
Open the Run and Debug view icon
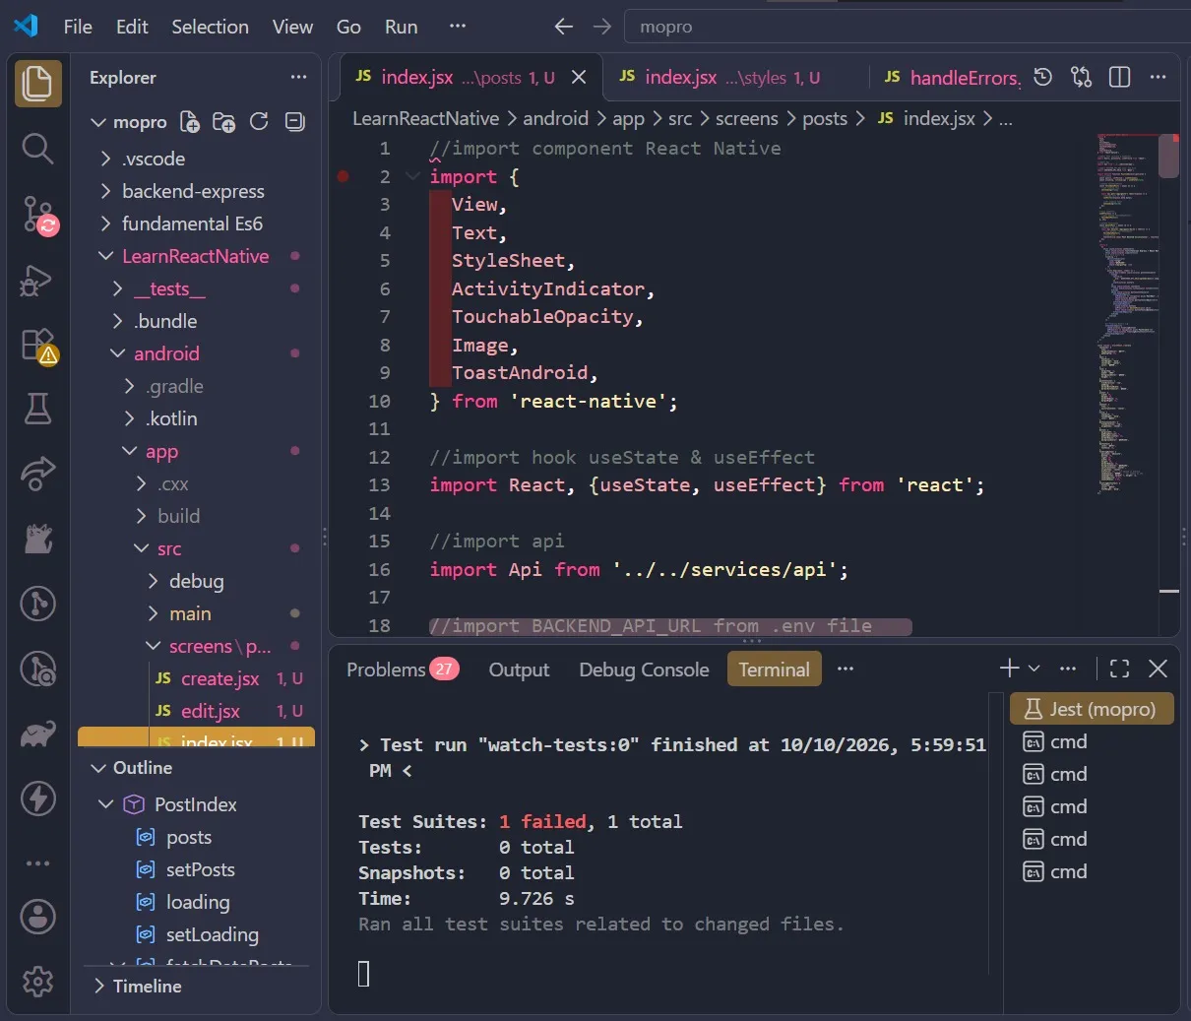36,281
